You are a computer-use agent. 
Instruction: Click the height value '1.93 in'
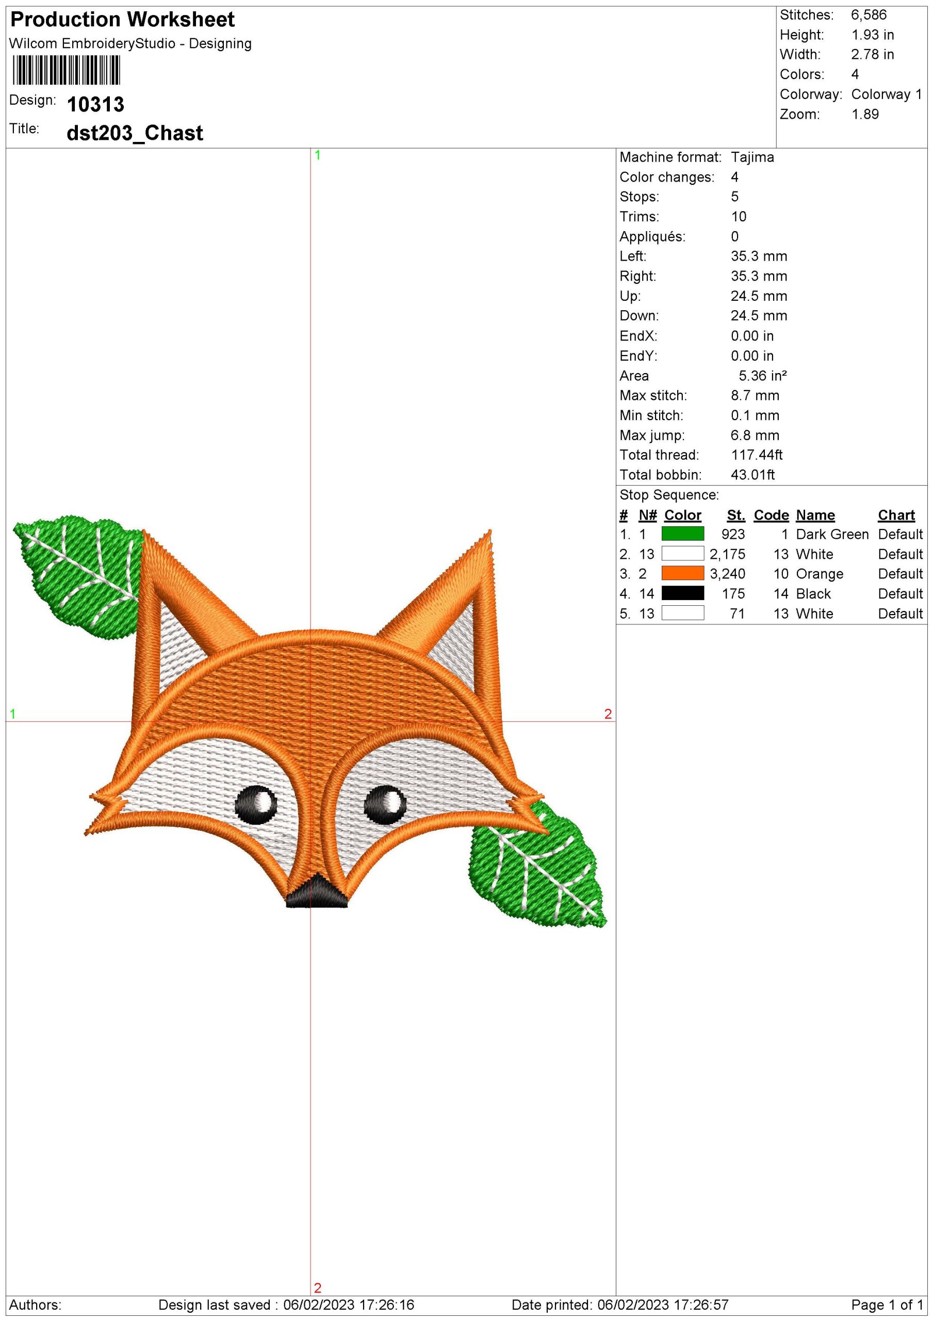(x=873, y=35)
